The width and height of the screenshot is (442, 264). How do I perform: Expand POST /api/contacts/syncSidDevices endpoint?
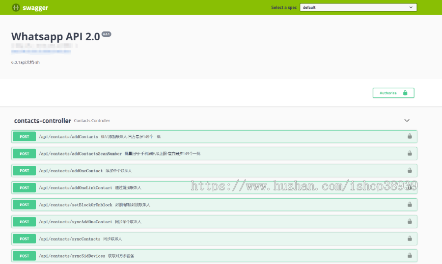click(214, 256)
